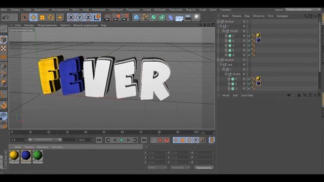Click the green NURBS generator icon

(153, 18)
